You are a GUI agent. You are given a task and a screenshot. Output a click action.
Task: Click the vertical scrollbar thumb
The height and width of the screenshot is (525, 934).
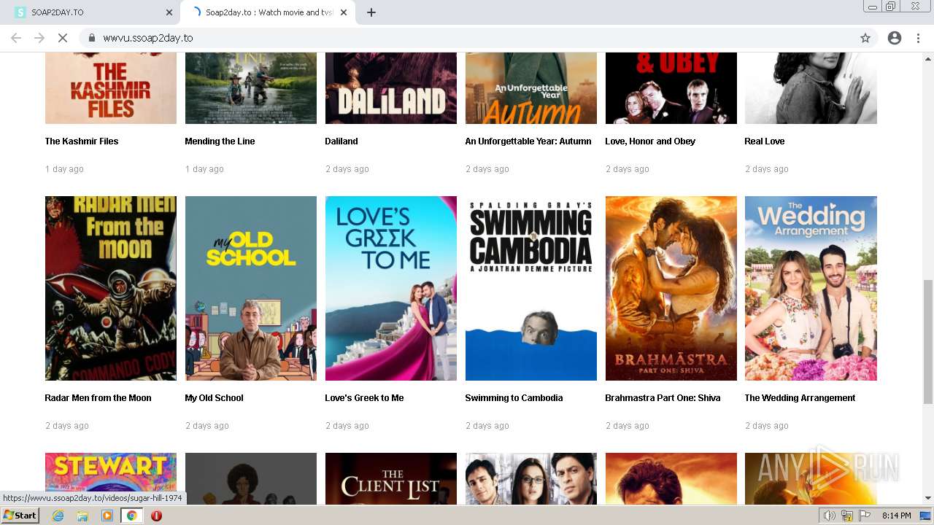928,341
